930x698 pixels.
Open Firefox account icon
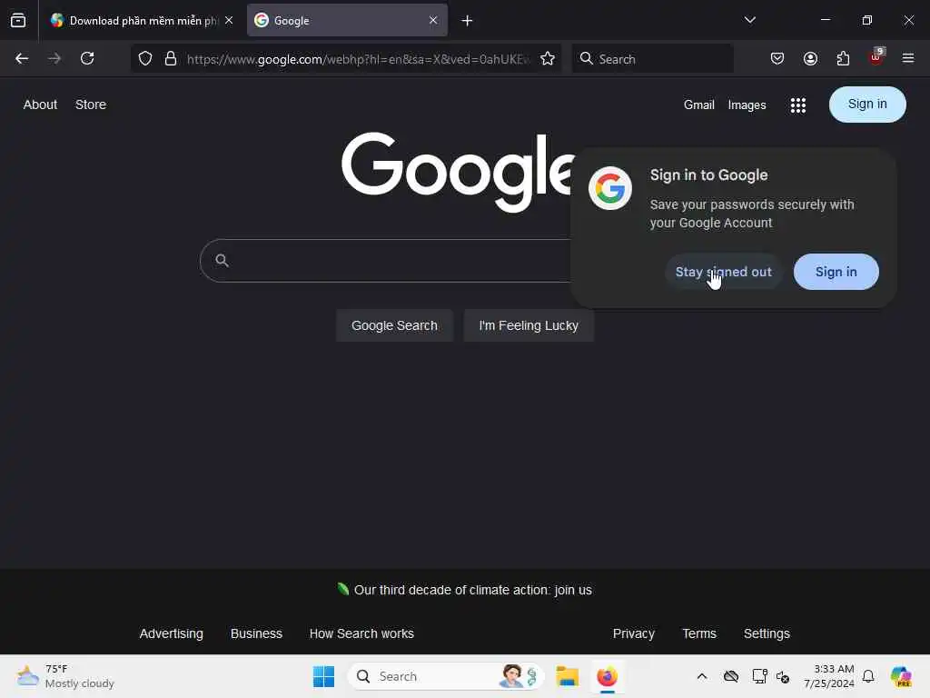point(810,58)
